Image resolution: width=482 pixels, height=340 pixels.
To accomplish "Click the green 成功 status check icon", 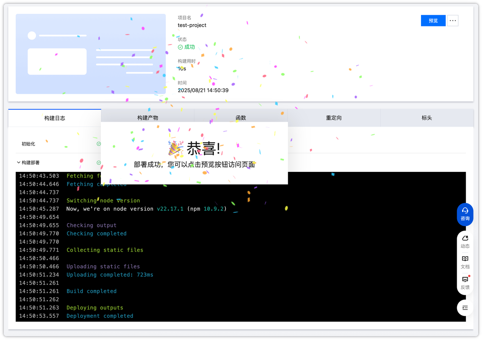I will click(x=180, y=47).
